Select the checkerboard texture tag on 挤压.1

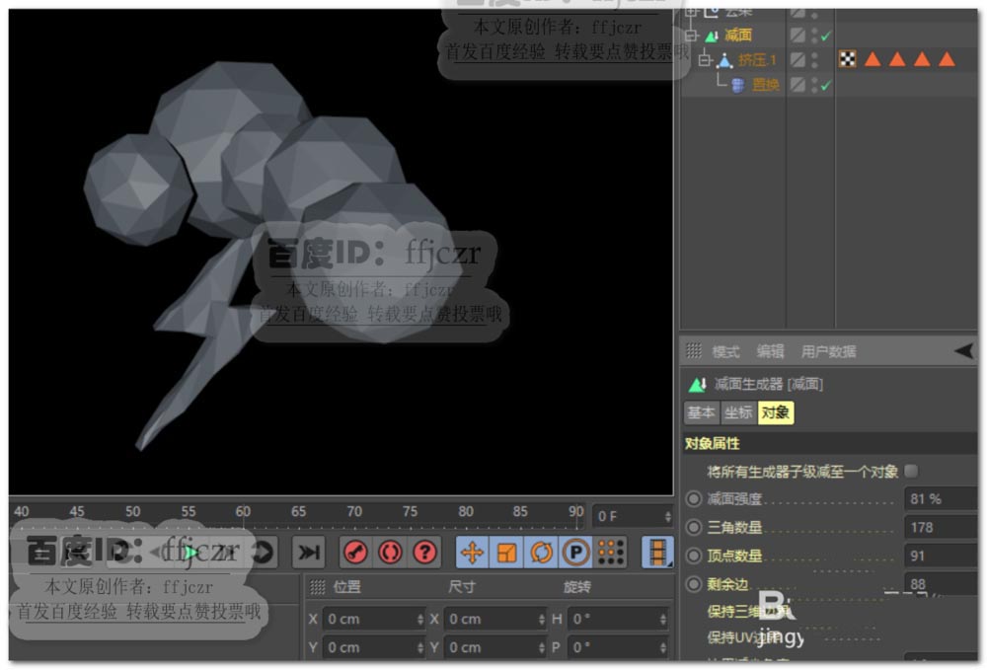(847, 60)
